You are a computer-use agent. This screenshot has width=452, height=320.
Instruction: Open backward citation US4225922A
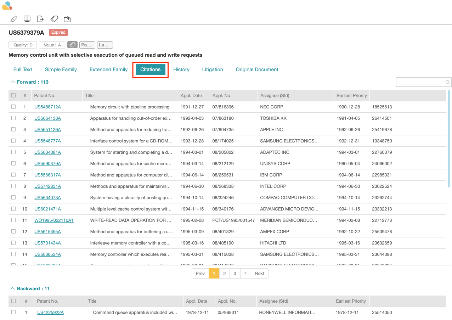coord(50,313)
